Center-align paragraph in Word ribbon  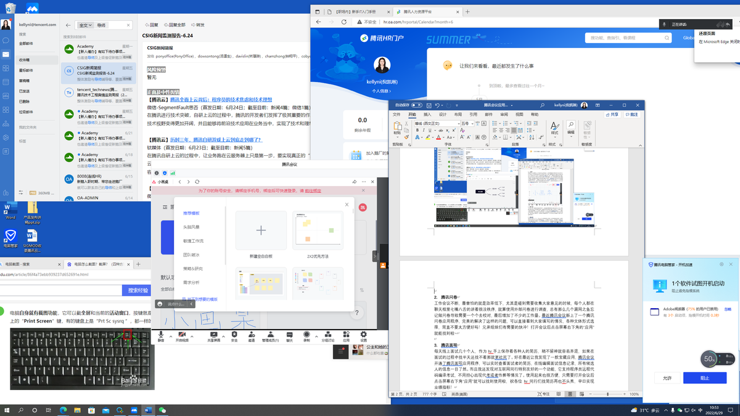pos(501,130)
